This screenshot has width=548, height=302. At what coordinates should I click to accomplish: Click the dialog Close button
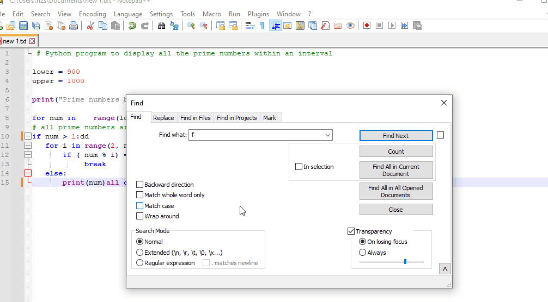(396, 210)
